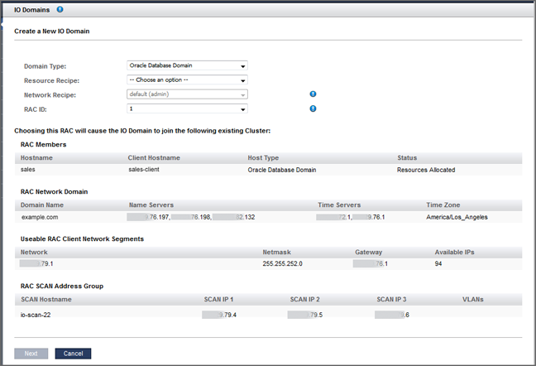536x366 pixels.
Task: Click the Status column header
Action: click(x=407, y=158)
